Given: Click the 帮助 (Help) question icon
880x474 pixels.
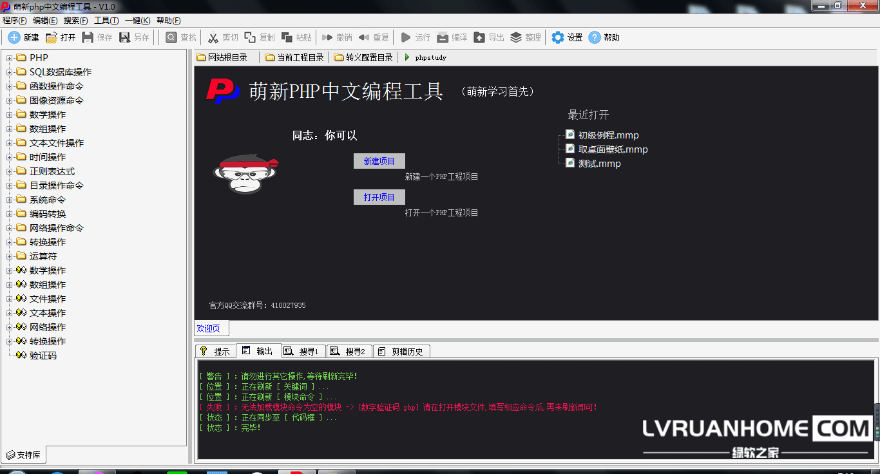Looking at the screenshot, I should (595, 37).
